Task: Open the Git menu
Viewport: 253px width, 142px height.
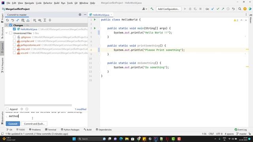Action: tap(76, 3)
